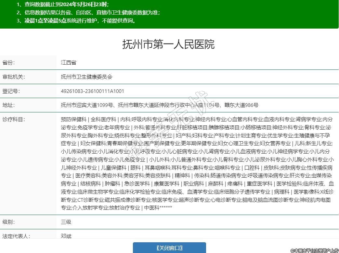
Task: Select the 三级 level value
Action: (66, 222)
